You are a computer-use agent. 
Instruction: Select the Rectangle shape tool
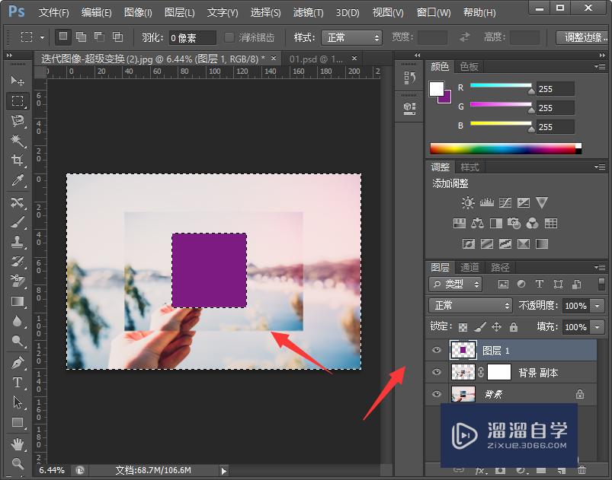coord(18,422)
